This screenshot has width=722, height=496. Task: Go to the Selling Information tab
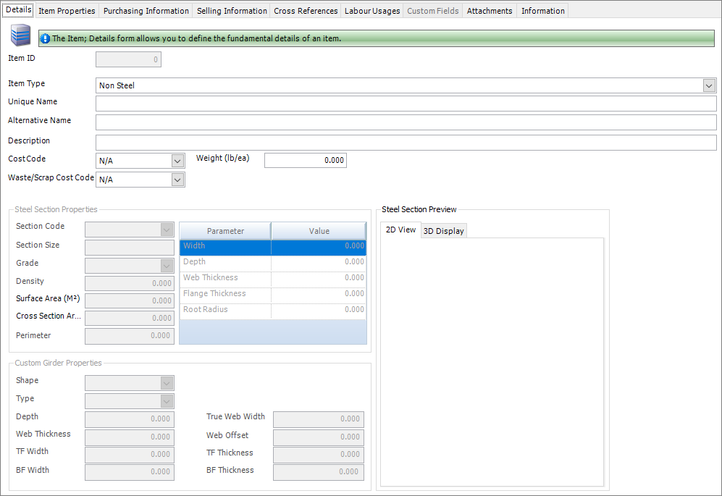(x=232, y=11)
